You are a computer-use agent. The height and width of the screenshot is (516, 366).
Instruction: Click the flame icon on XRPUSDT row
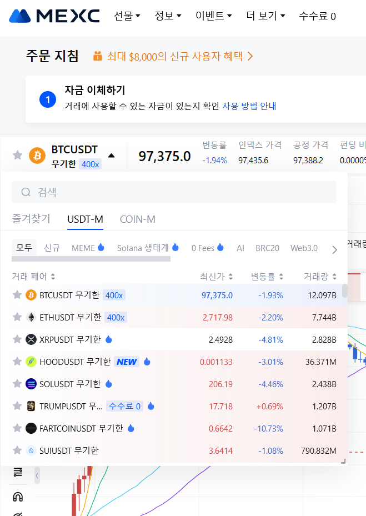pos(109,339)
